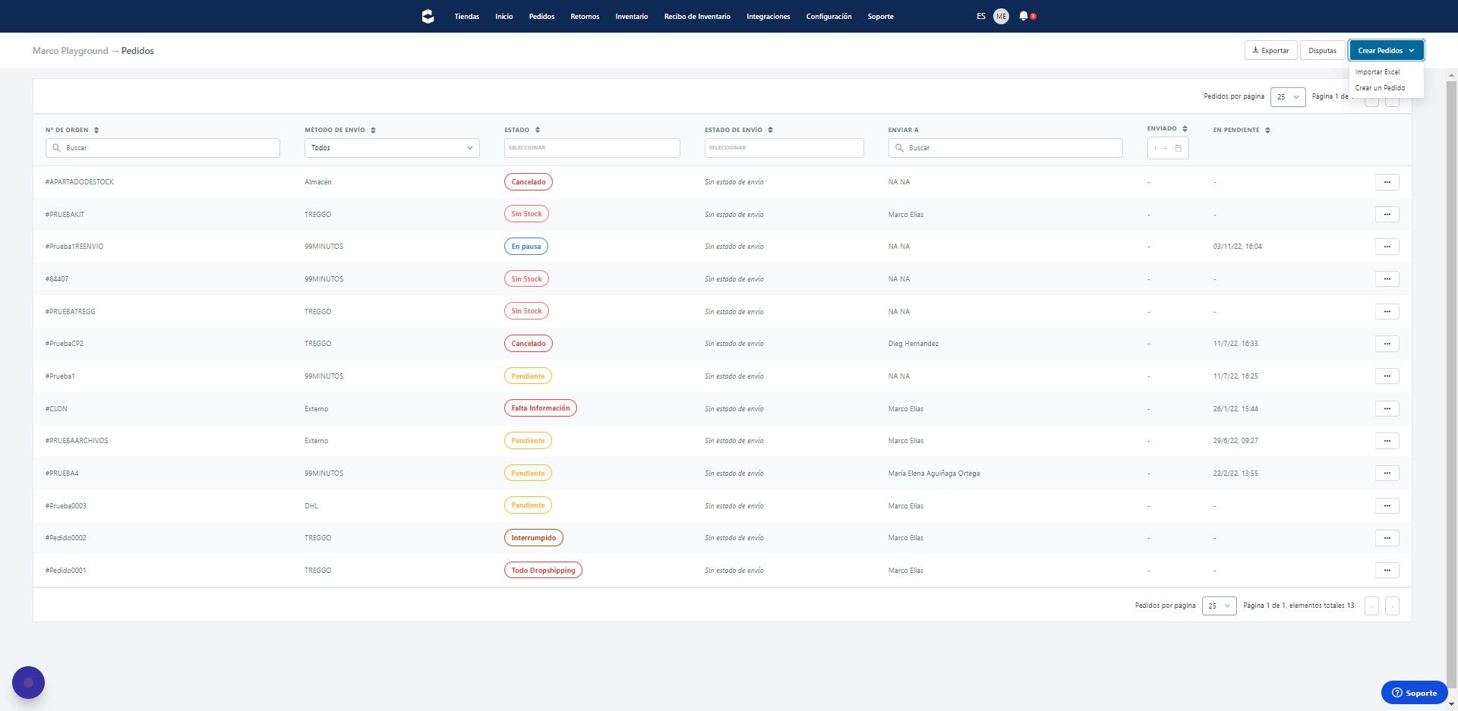Open Inicio in the top navigation
This screenshot has width=1458, height=711.
pyautogui.click(x=504, y=16)
